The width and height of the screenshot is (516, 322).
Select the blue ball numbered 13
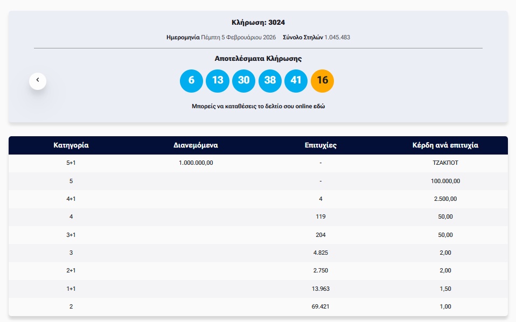(x=218, y=80)
